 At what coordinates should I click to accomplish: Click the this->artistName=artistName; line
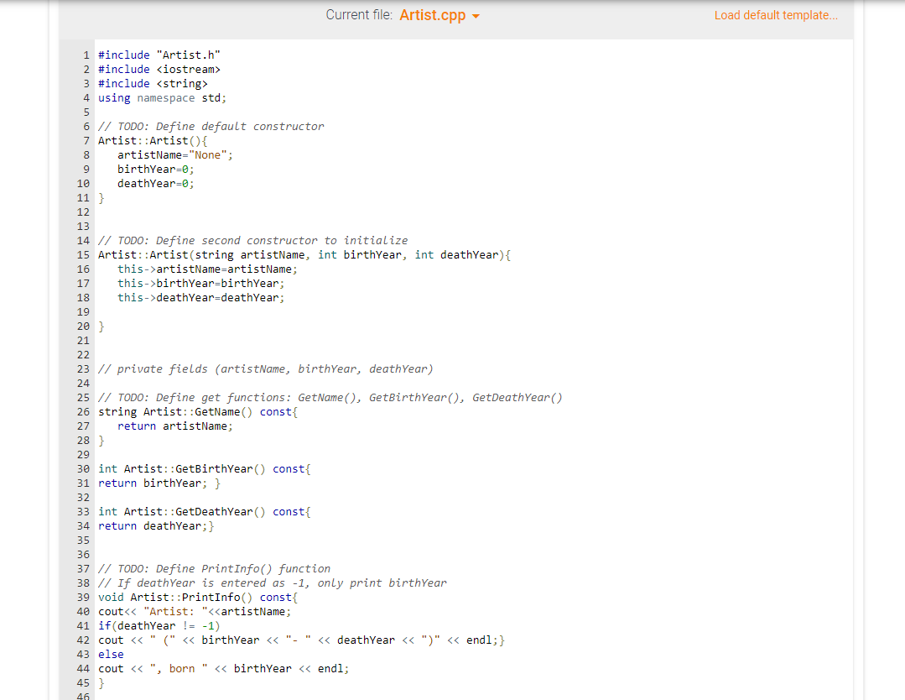[208, 269]
